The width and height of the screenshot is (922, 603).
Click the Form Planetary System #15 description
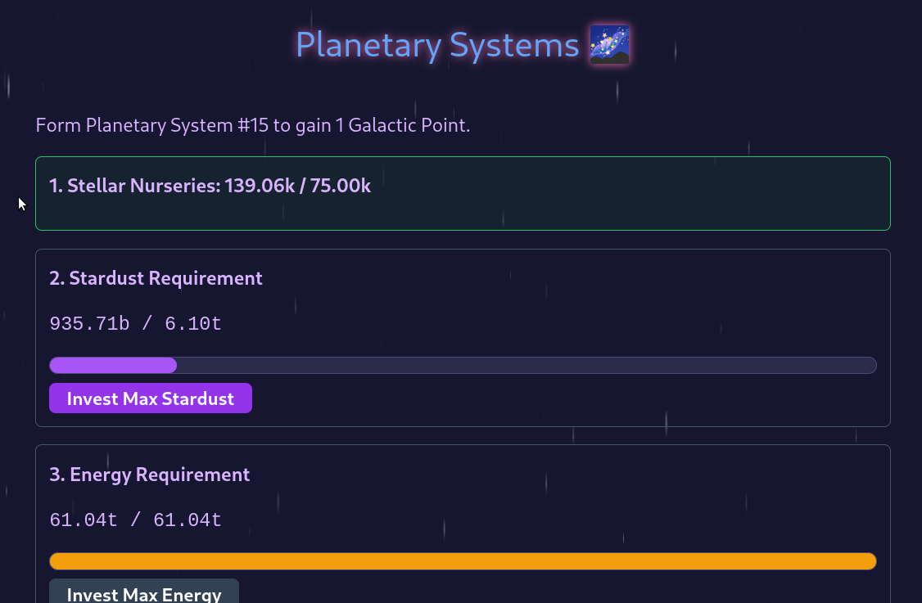tap(253, 126)
